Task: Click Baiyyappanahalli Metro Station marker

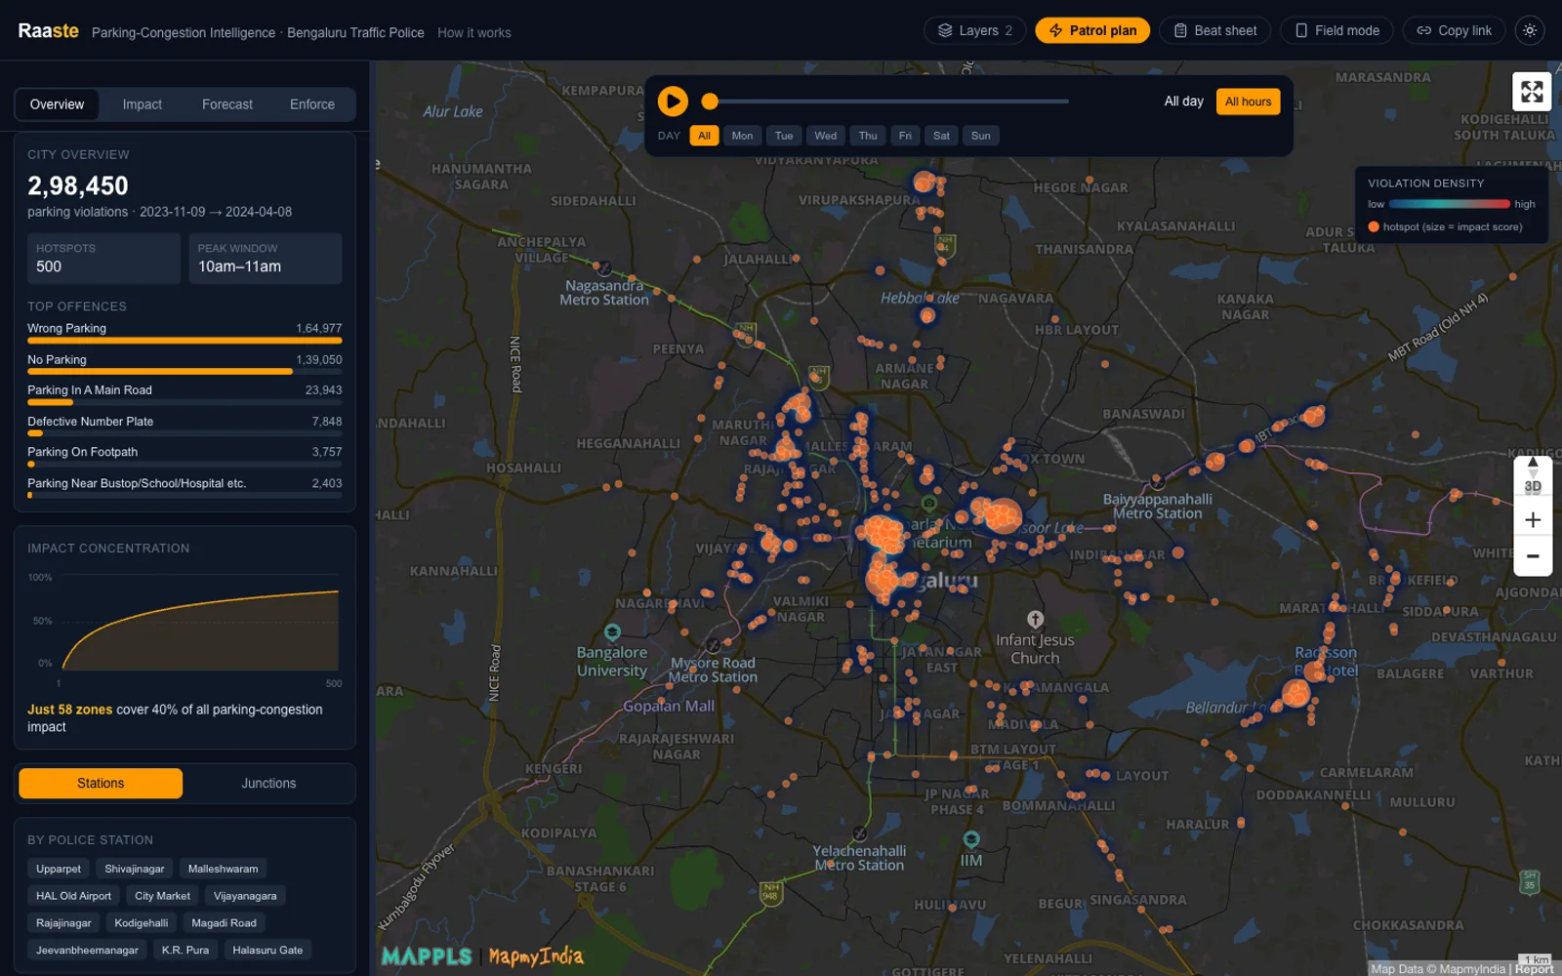Action: [1158, 482]
